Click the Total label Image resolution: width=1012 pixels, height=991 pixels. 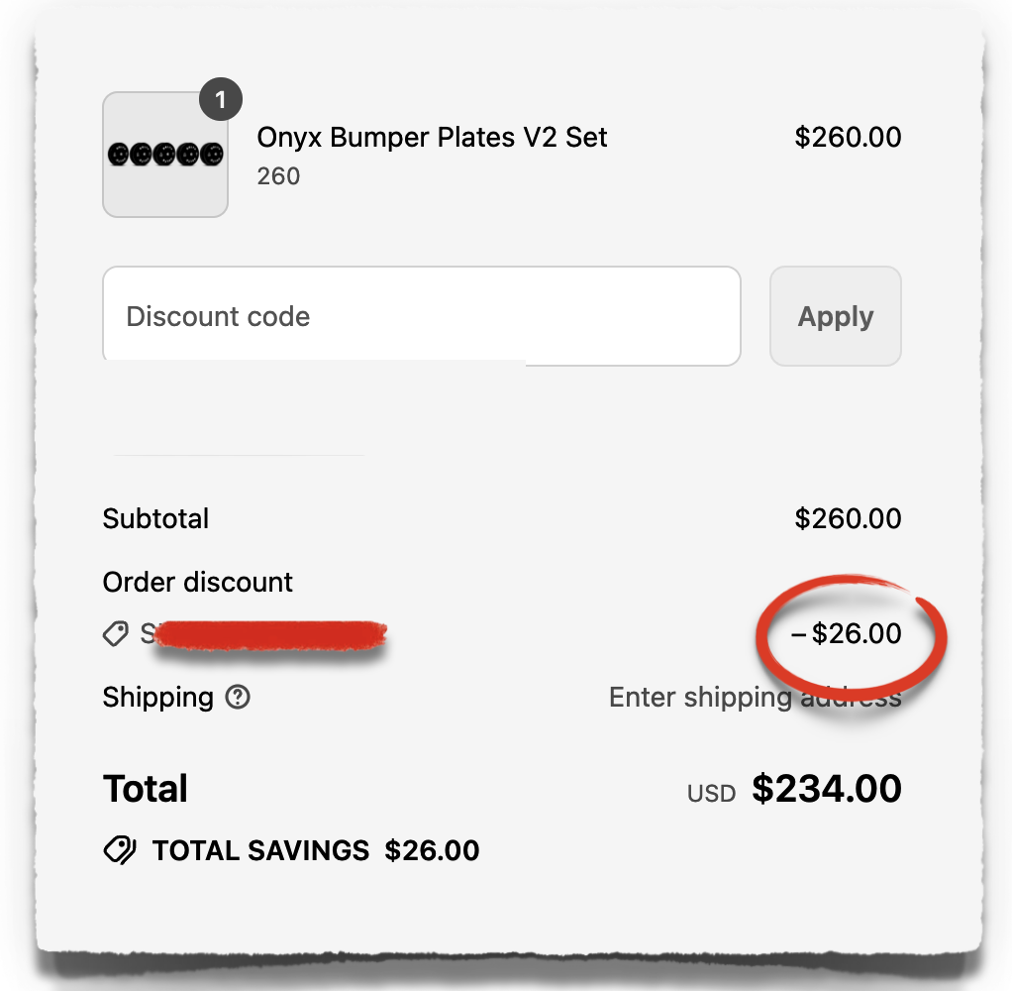point(145,788)
